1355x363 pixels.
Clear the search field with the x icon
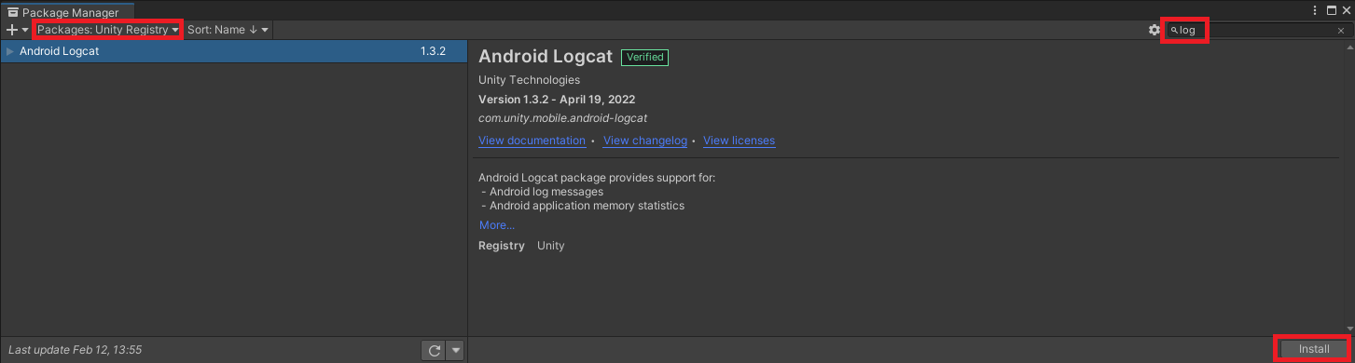[1341, 31]
